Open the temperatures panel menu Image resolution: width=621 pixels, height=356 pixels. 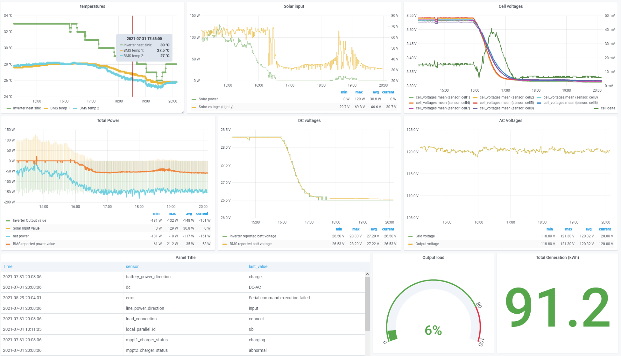92,6
